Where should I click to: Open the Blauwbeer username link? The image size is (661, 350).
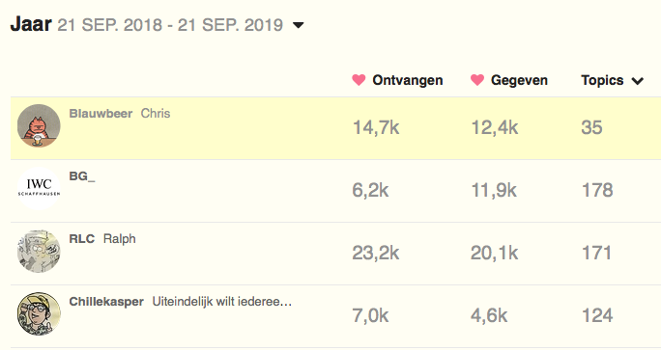pos(101,114)
